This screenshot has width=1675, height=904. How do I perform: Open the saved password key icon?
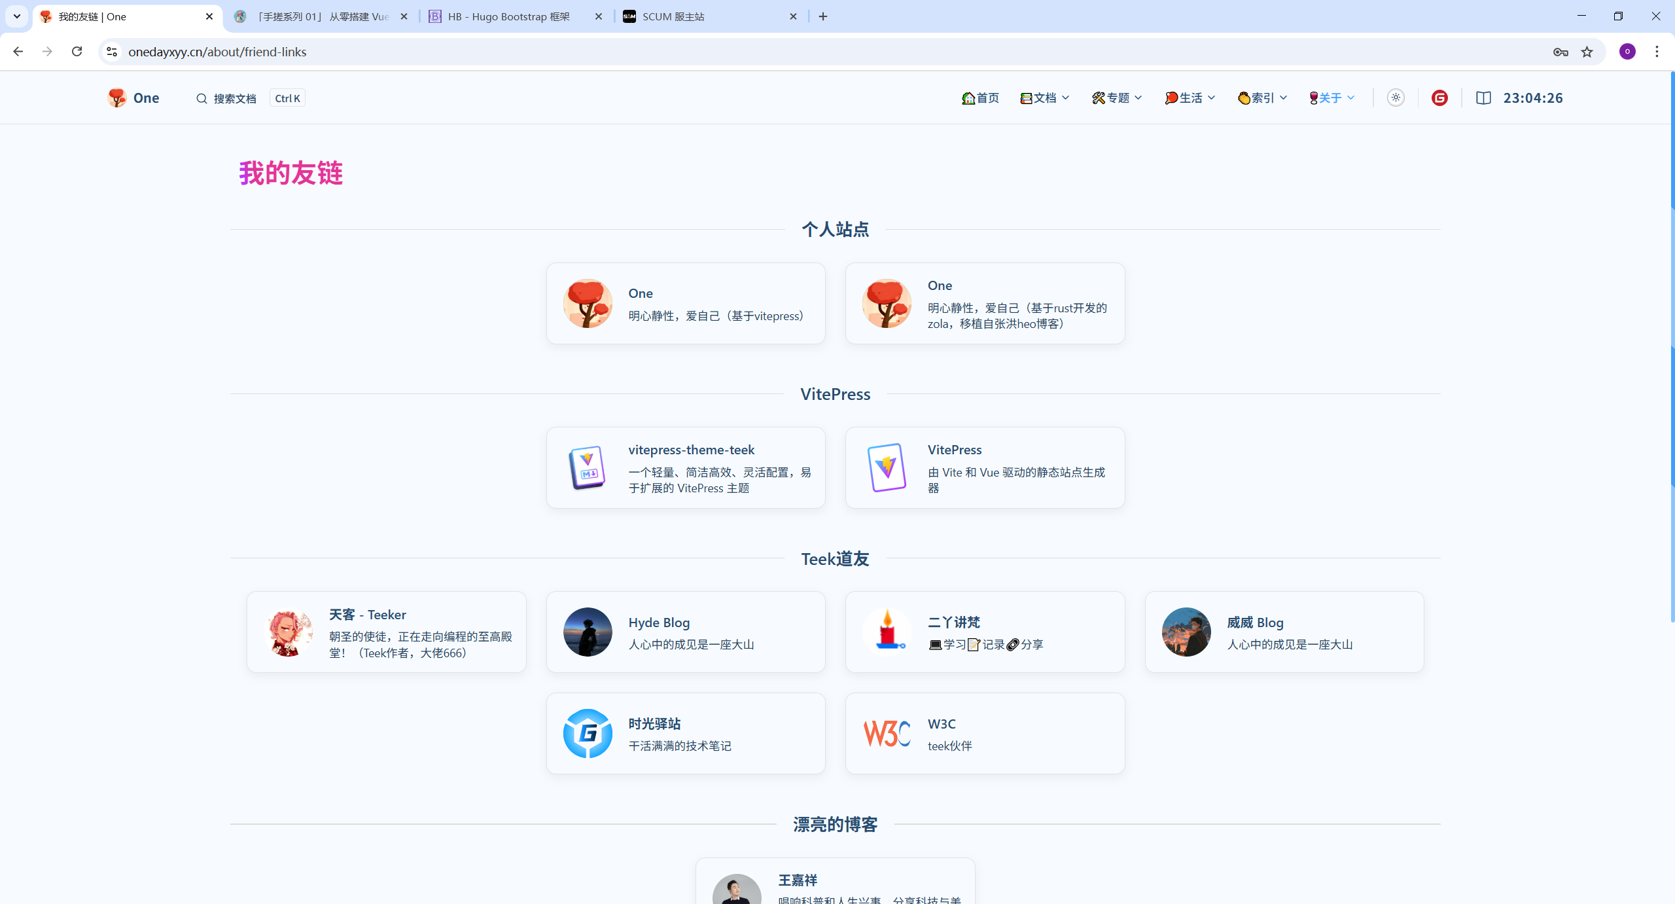pyautogui.click(x=1560, y=52)
